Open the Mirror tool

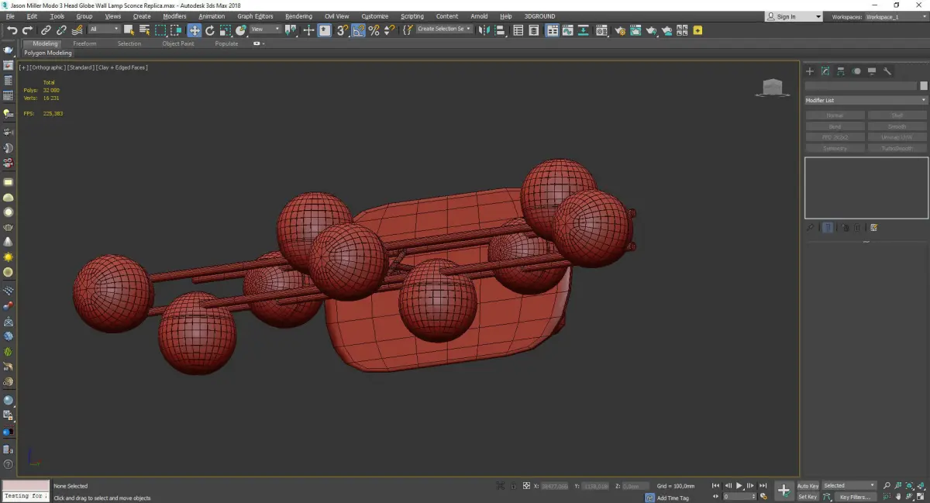point(484,30)
